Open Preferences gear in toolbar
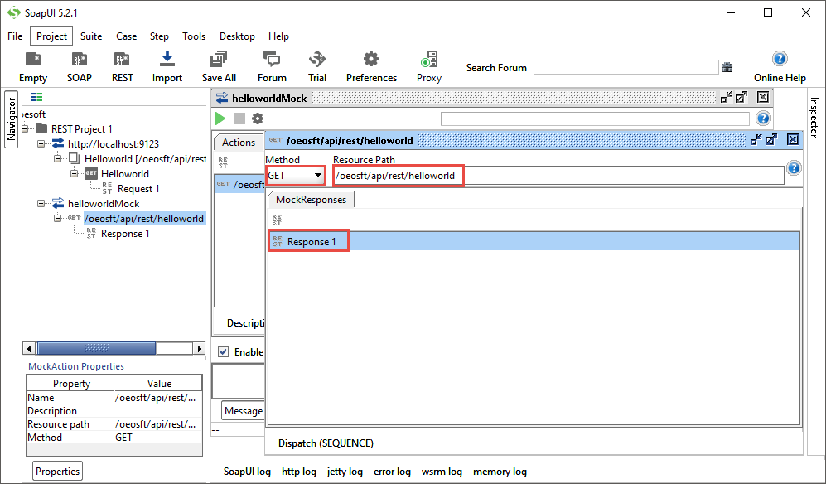The image size is (826, 484). click(x=371, y=67)
